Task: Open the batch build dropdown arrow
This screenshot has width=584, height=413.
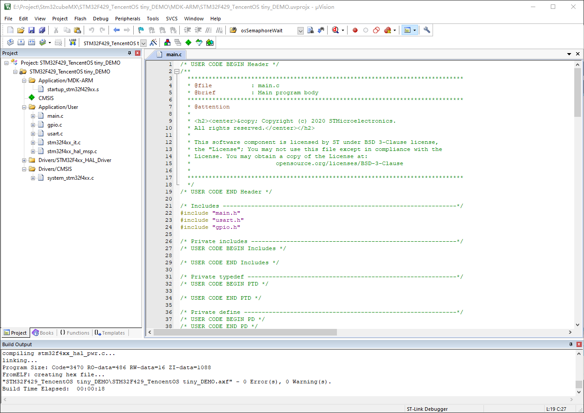Action: [50, 43]
